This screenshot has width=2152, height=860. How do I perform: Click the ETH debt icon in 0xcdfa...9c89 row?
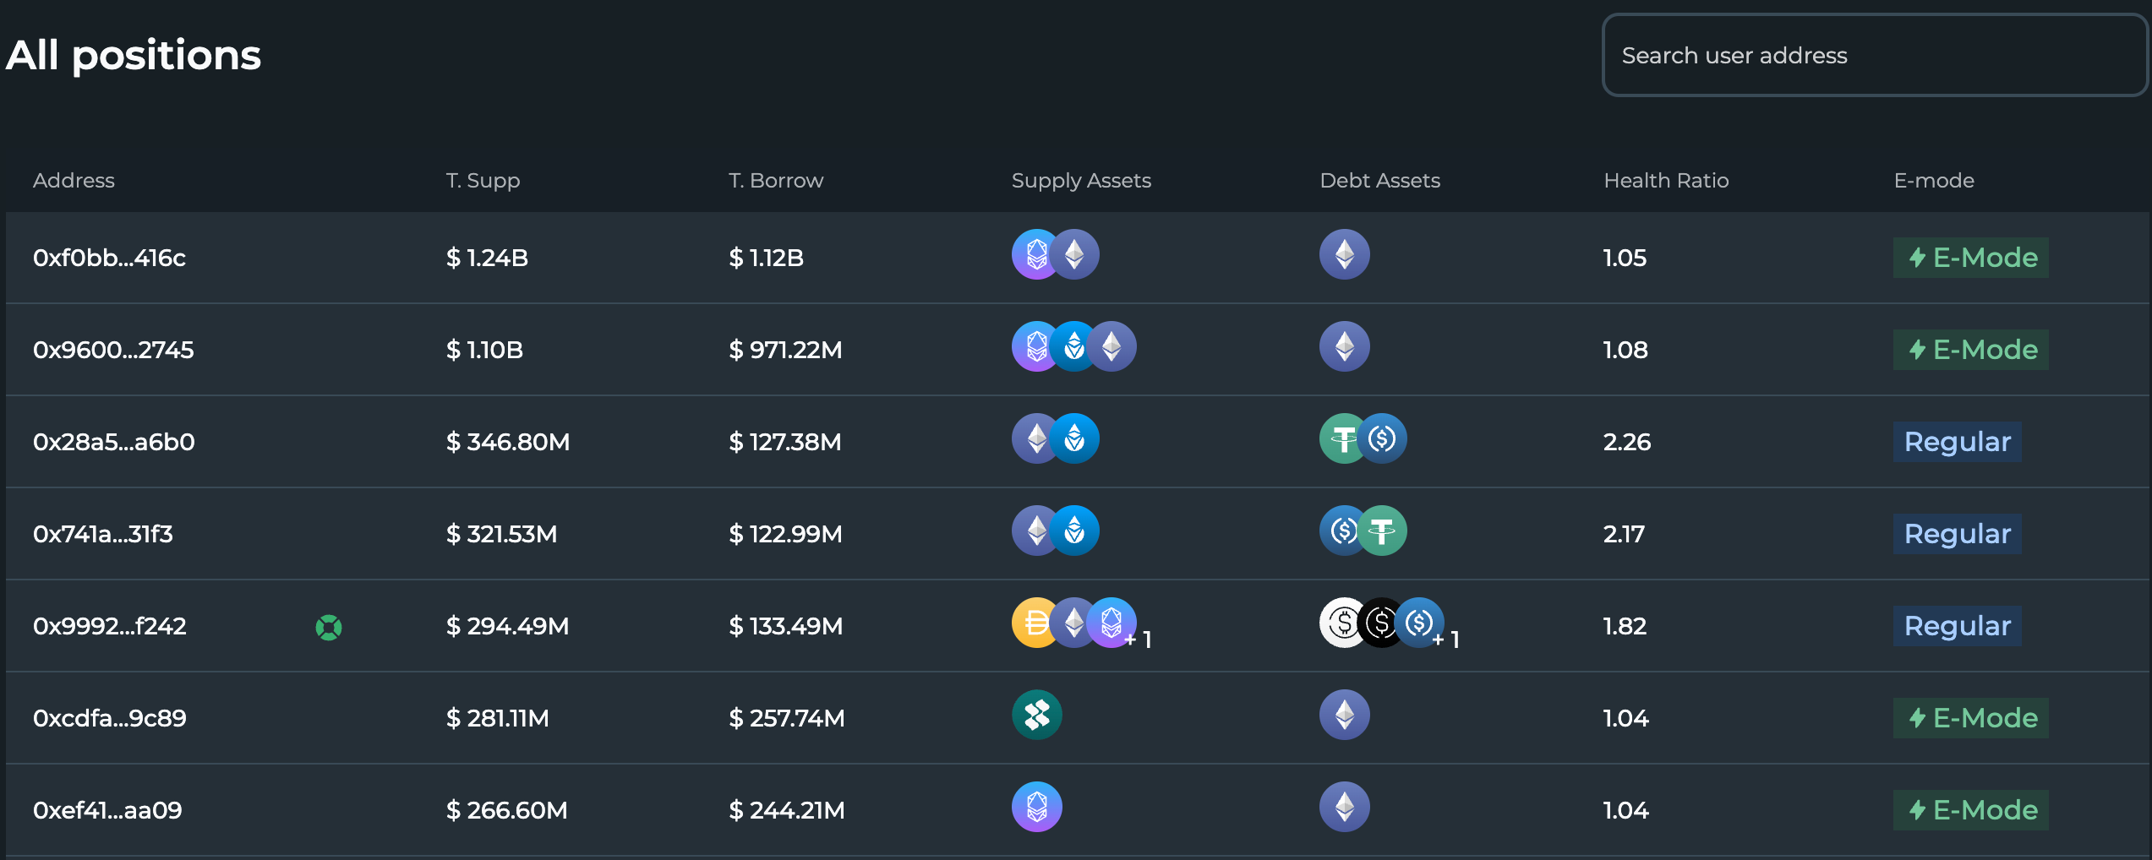click(1344, 716)
